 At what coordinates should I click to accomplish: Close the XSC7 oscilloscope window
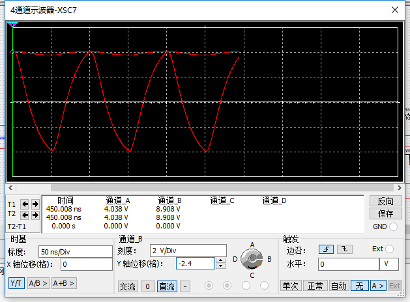[395, 10]
